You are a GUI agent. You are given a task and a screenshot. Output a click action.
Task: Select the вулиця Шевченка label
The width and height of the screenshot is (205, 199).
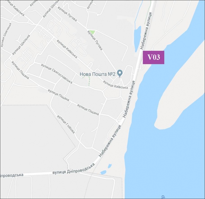[x=6, y=35]
